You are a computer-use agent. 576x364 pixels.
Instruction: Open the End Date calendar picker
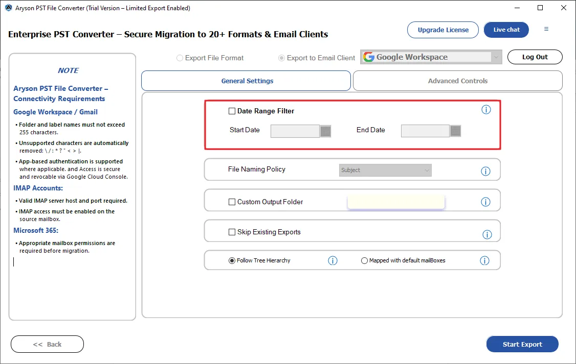tap(455, 131)
